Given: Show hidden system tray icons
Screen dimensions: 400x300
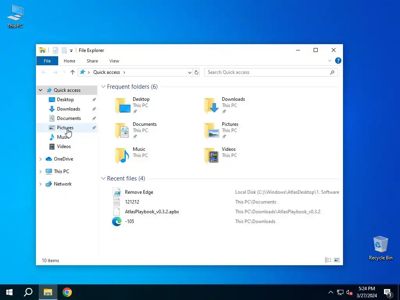Looking at the screenshot, I should coord(330,292).
